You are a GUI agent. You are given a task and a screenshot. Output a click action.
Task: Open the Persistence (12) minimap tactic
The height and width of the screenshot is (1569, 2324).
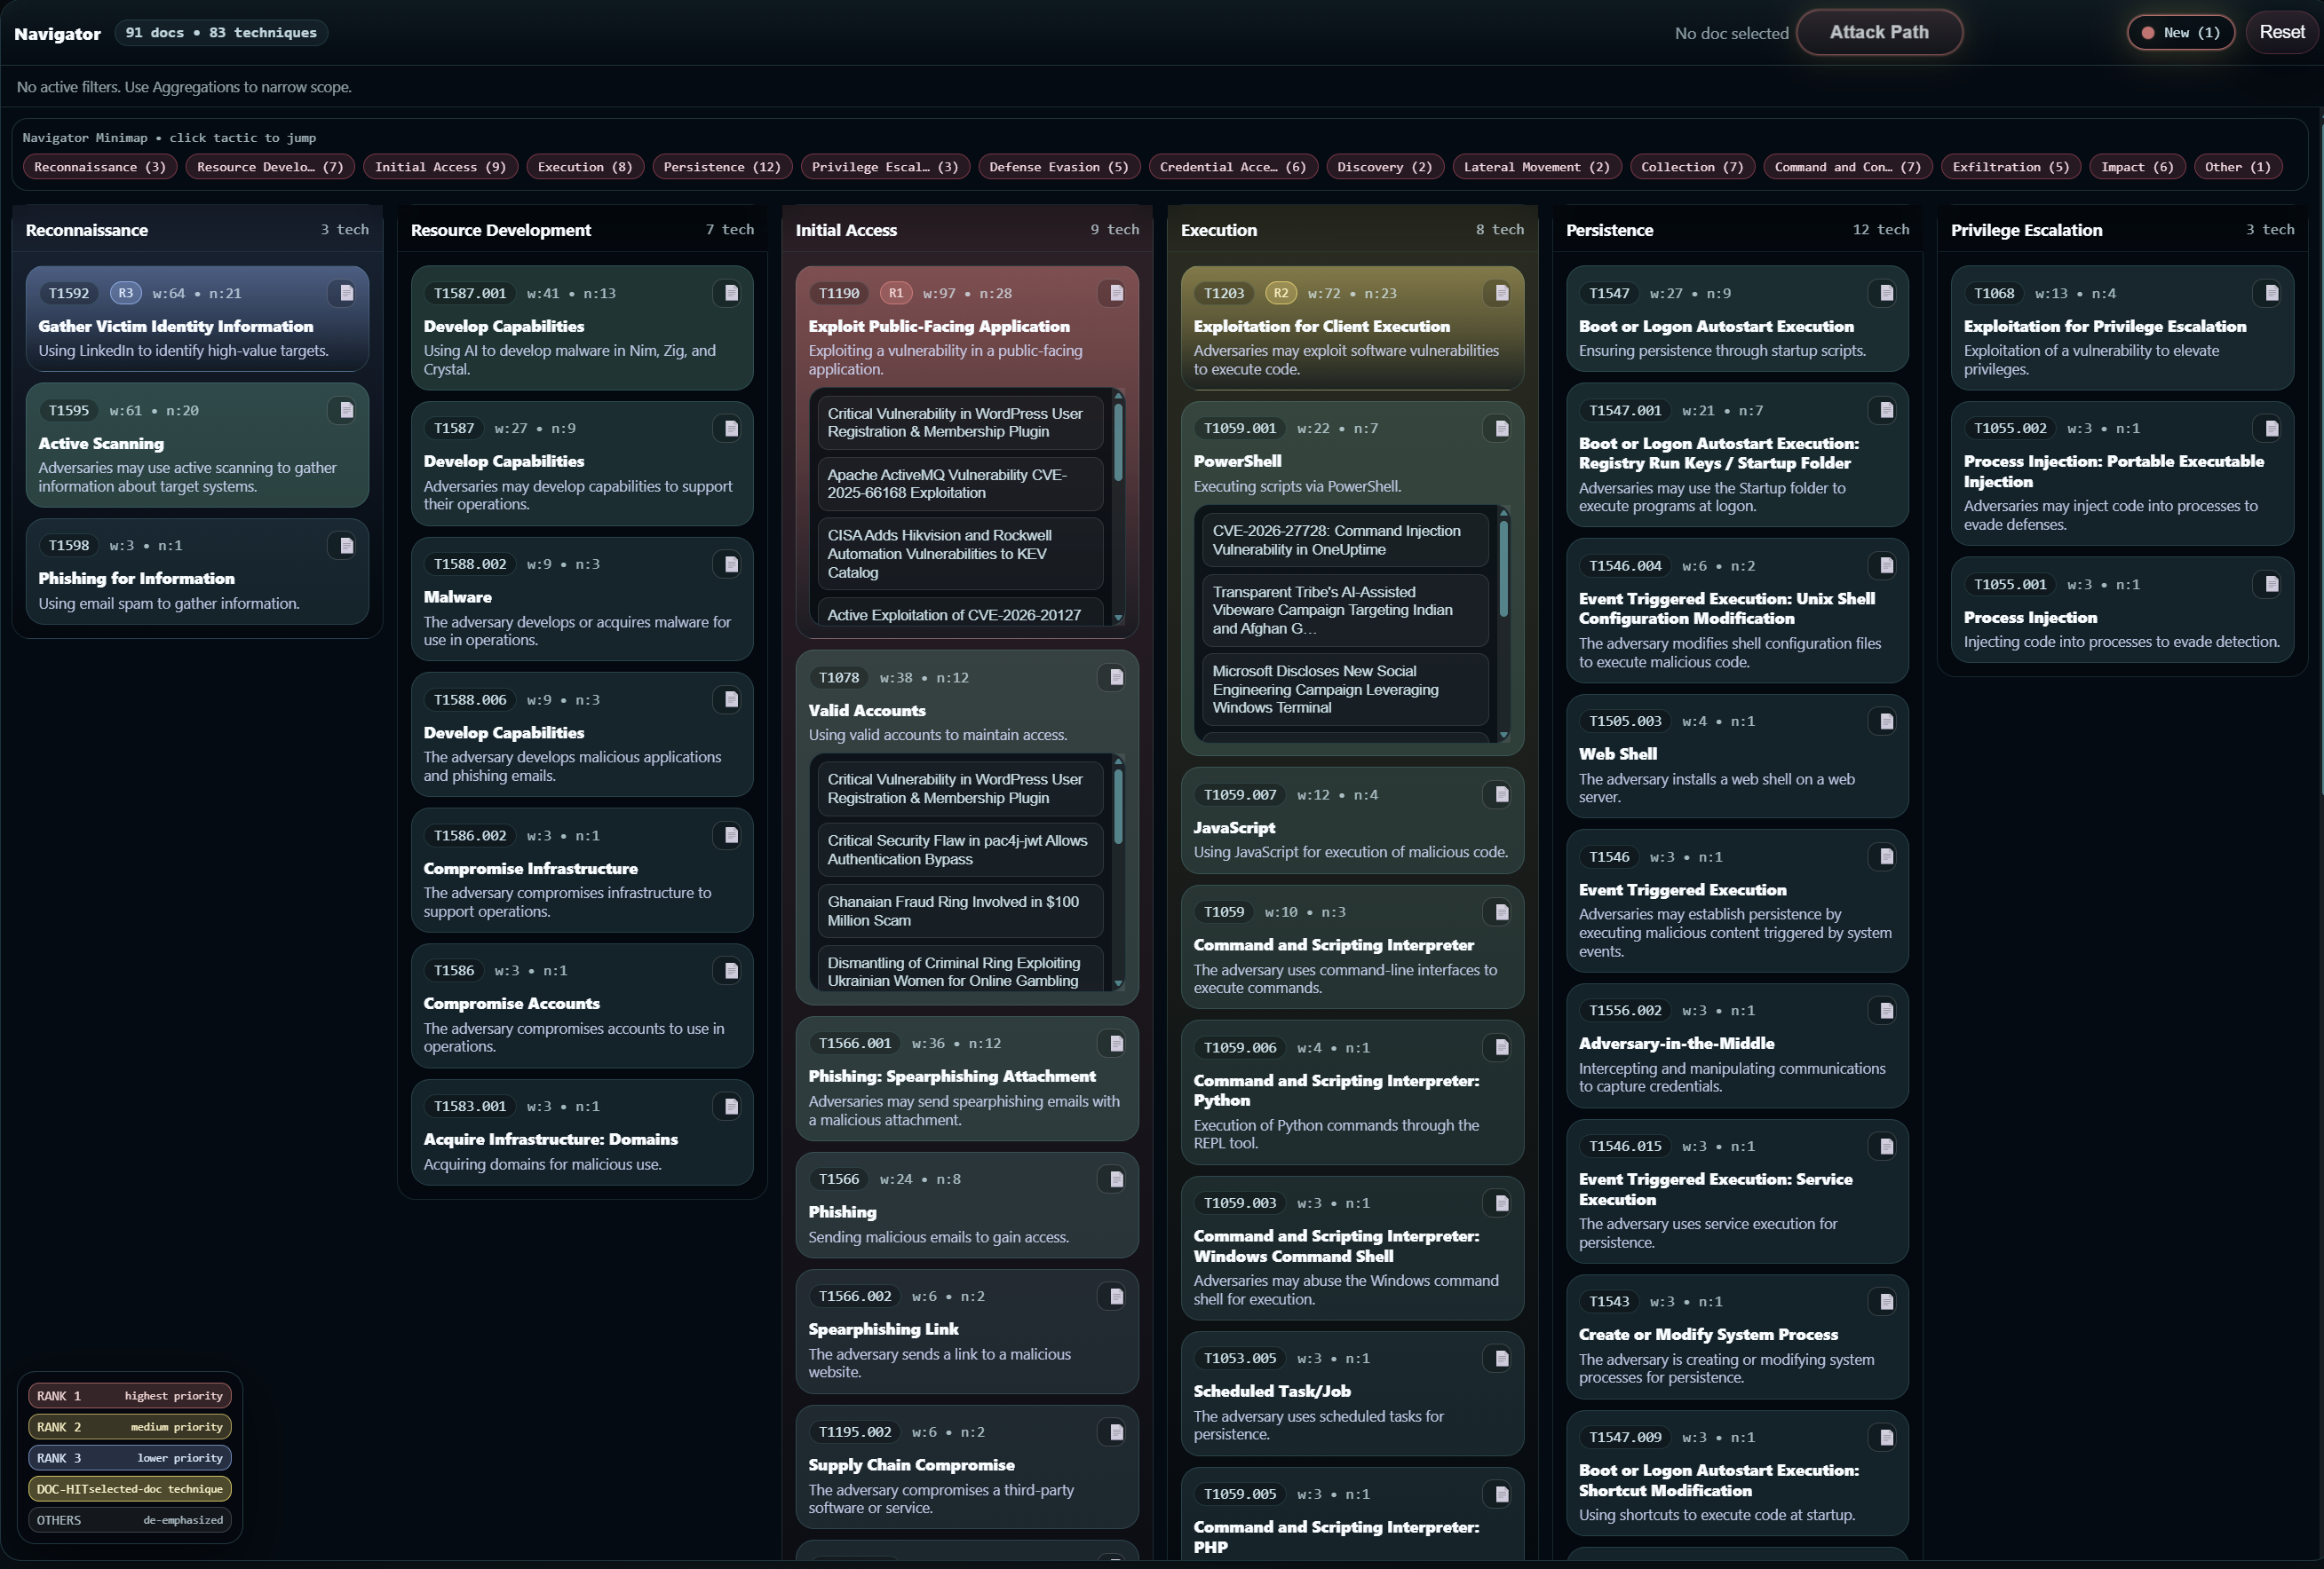point(722,166)
